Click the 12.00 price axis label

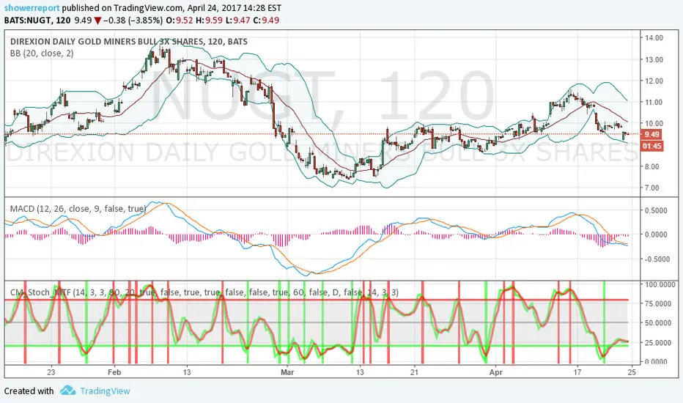point(654,81)
